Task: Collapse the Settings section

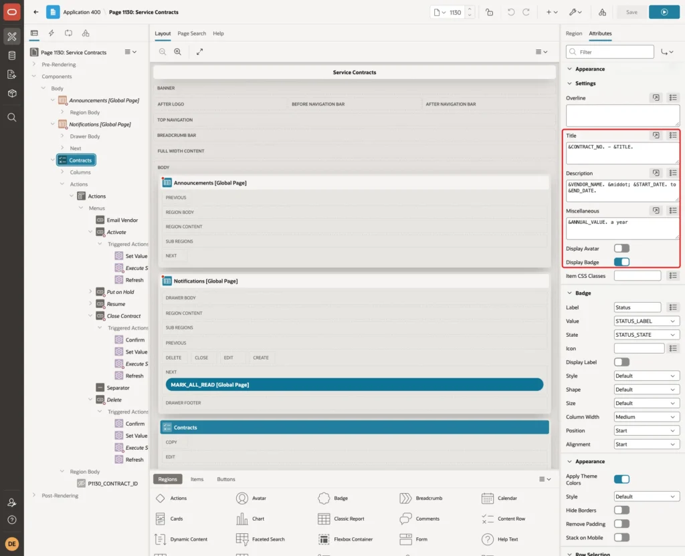Action: 569,83
